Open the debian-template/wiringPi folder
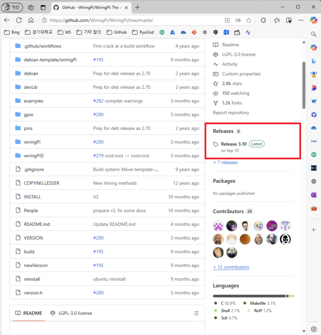The image size is (321, 335). click(x=50, y=60)
